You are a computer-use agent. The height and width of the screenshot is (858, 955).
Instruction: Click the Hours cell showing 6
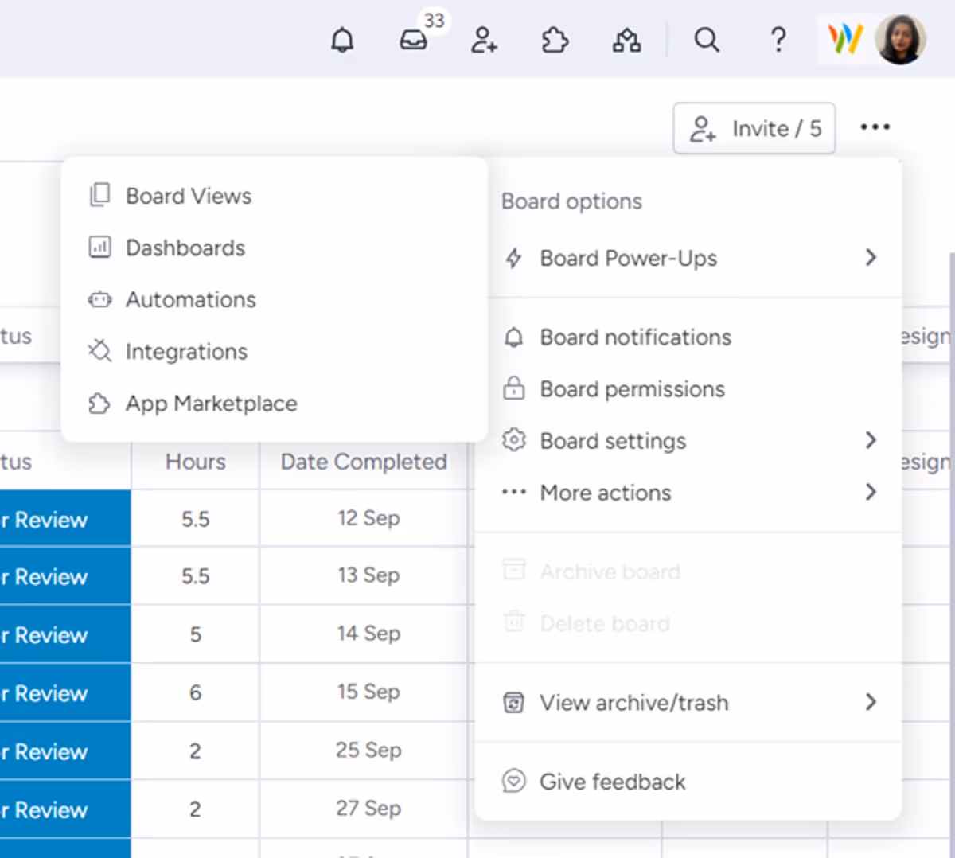195,692
